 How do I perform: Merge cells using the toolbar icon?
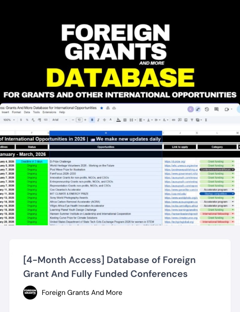131,120
